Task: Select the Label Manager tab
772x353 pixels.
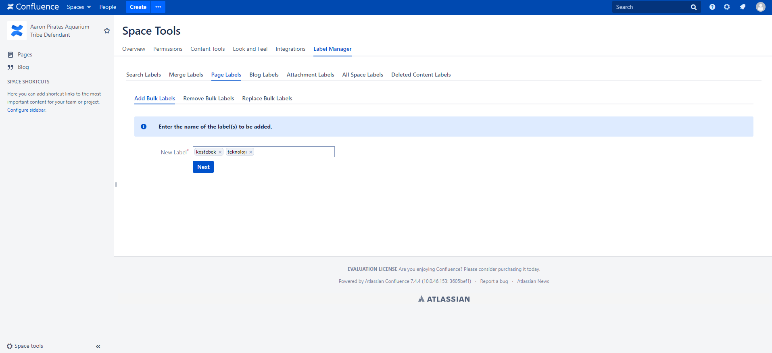Action: pyautogui.click(x=332, y=49)
